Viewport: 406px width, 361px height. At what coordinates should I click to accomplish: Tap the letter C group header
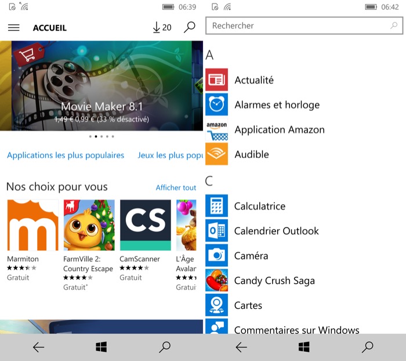click(x=209, y=180)
